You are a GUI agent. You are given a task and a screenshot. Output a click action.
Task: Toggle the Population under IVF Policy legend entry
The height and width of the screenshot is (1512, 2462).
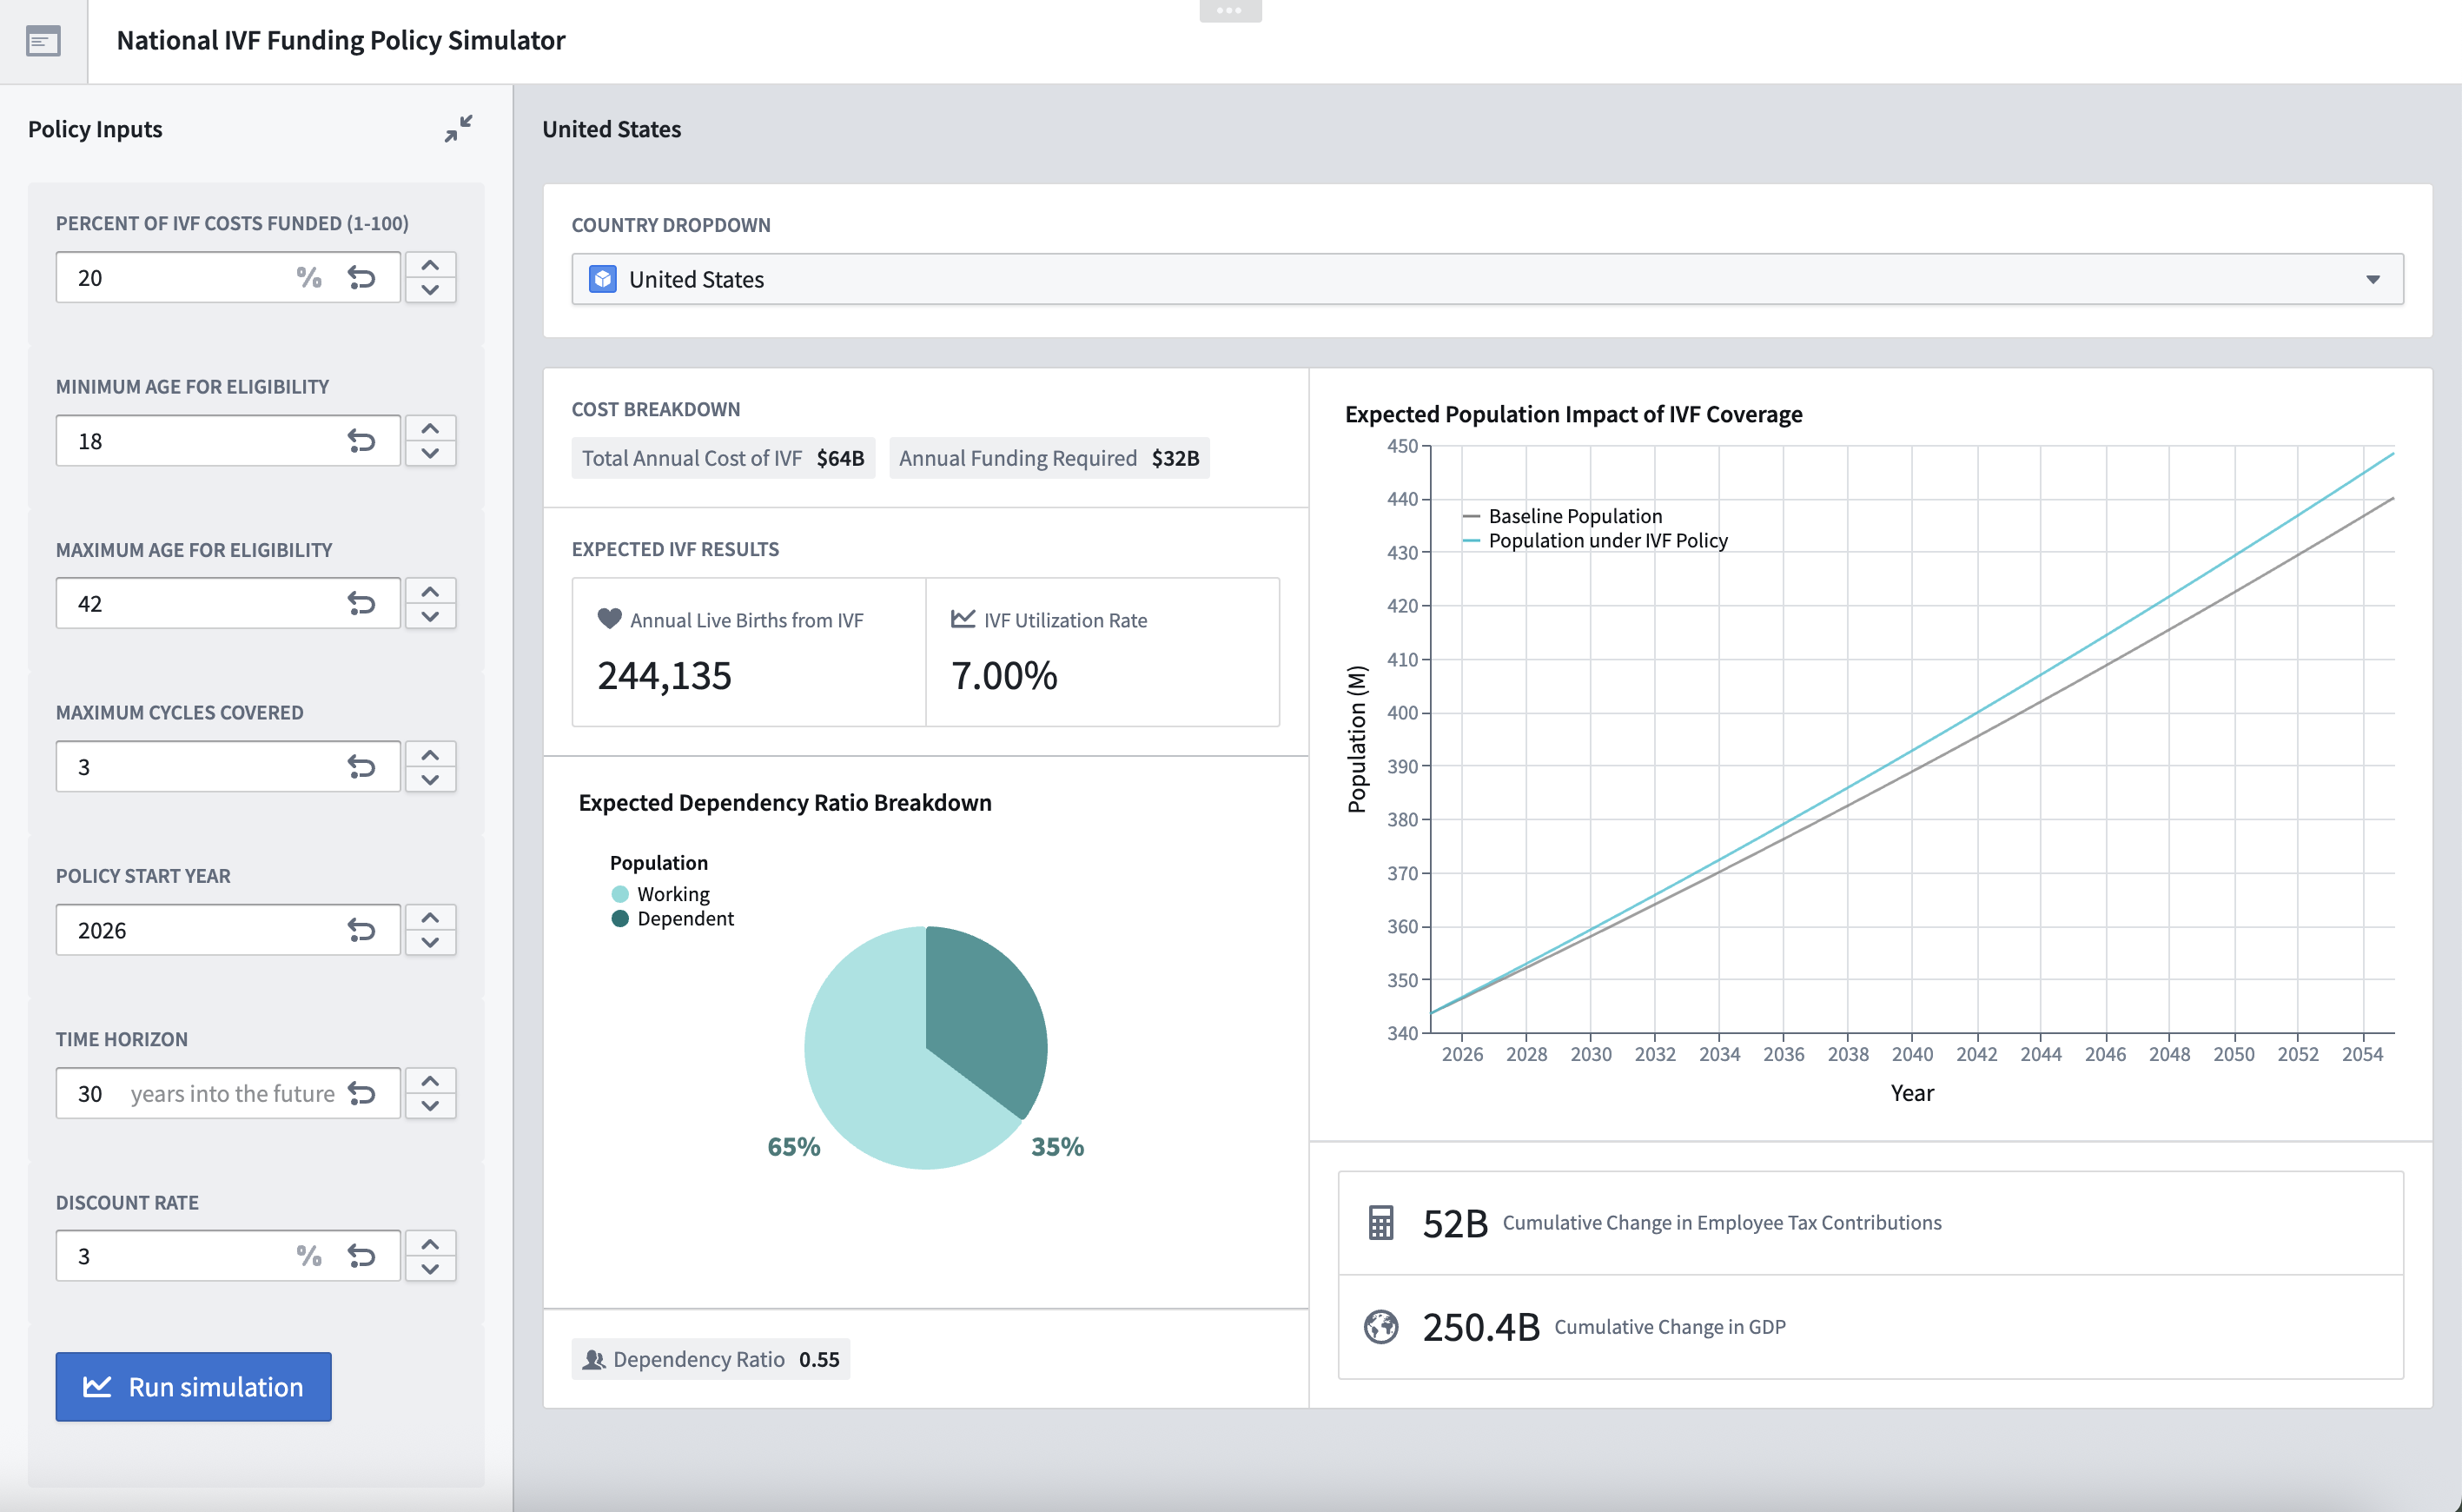tap(1606, 541)
